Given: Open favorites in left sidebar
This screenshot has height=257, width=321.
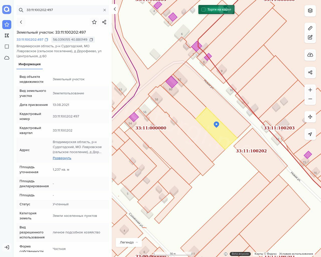Looking at the screenshot, I should (x=7, y=25).
